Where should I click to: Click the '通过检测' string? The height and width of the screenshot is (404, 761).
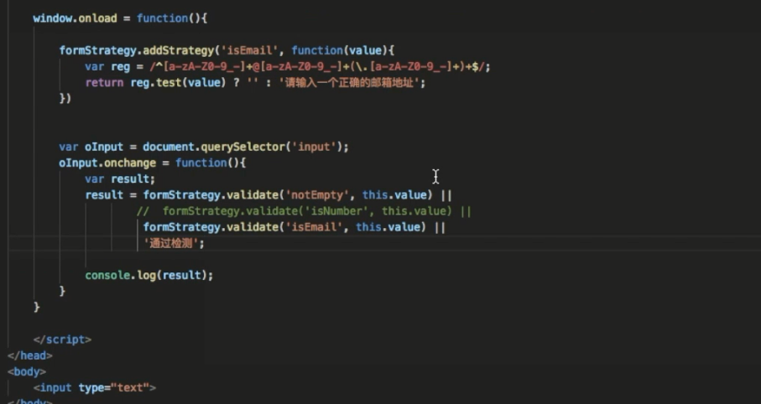point(174,243)
